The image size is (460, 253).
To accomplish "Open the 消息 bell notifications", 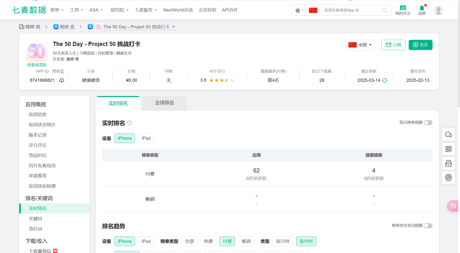I will click(422, 8).
